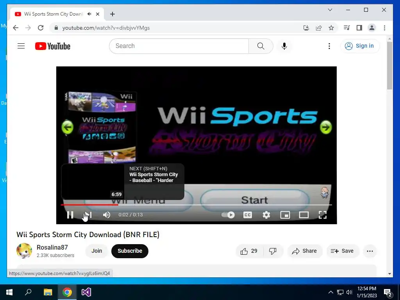This screenshot has height=300, width=400.
Task: Like the video with 29 likes
Action: click(249, 251)
